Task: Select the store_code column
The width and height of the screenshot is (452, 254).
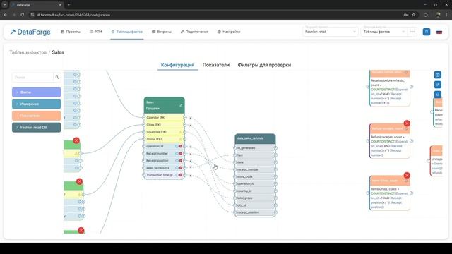Action: tap(255, 176)
